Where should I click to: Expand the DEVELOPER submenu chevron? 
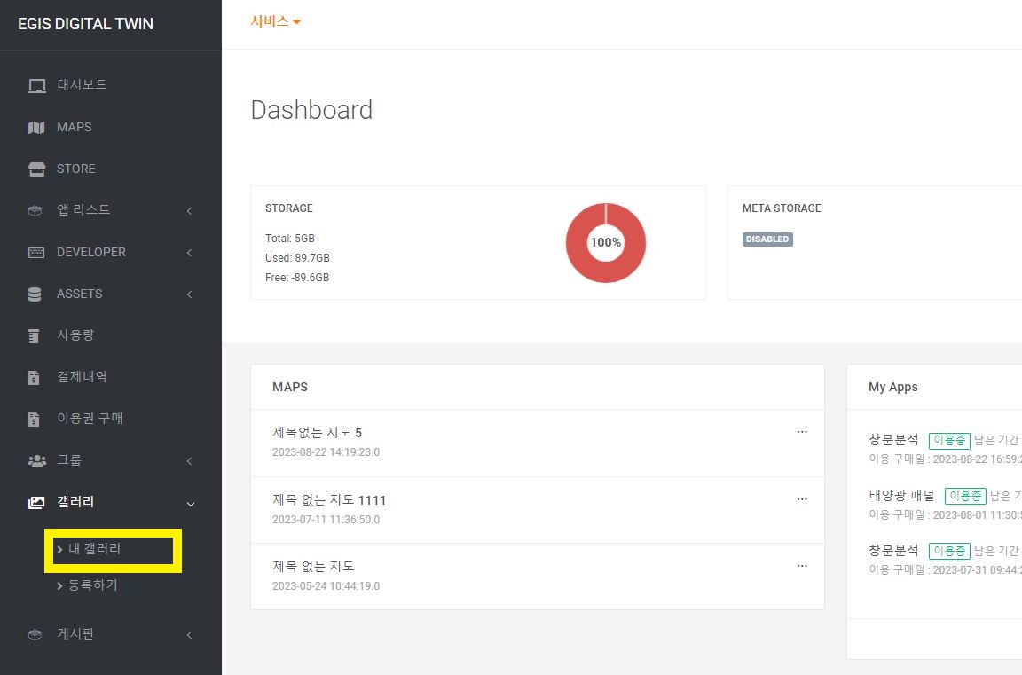[x=189, y=253]
